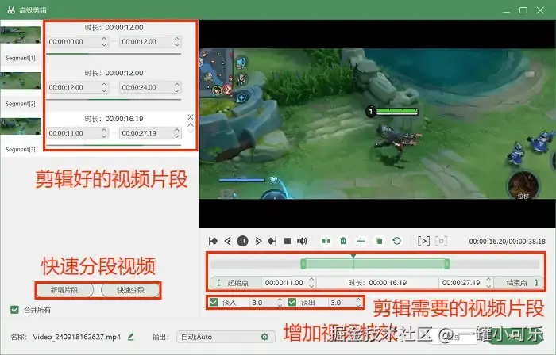The image size is (556, 355).
Task: Click the file name Video_240918162627.mp4
Action: coord(76,337)
